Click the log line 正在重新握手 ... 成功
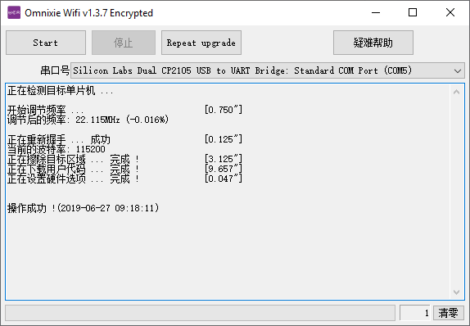 [x=59, y=139]
